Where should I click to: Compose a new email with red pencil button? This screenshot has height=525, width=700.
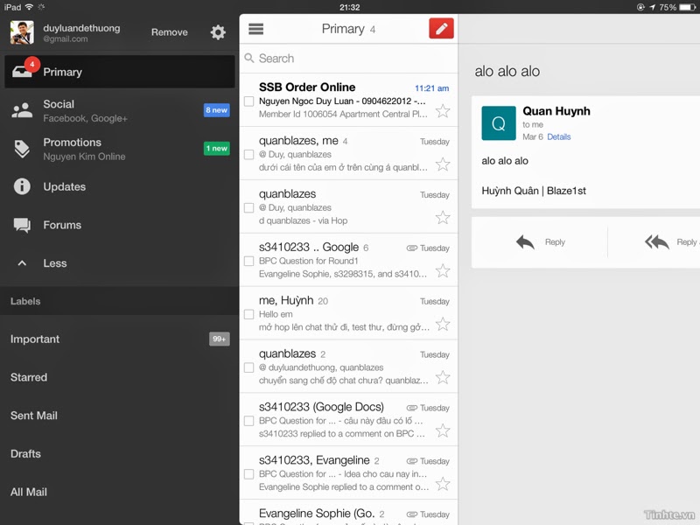point(441,29)
